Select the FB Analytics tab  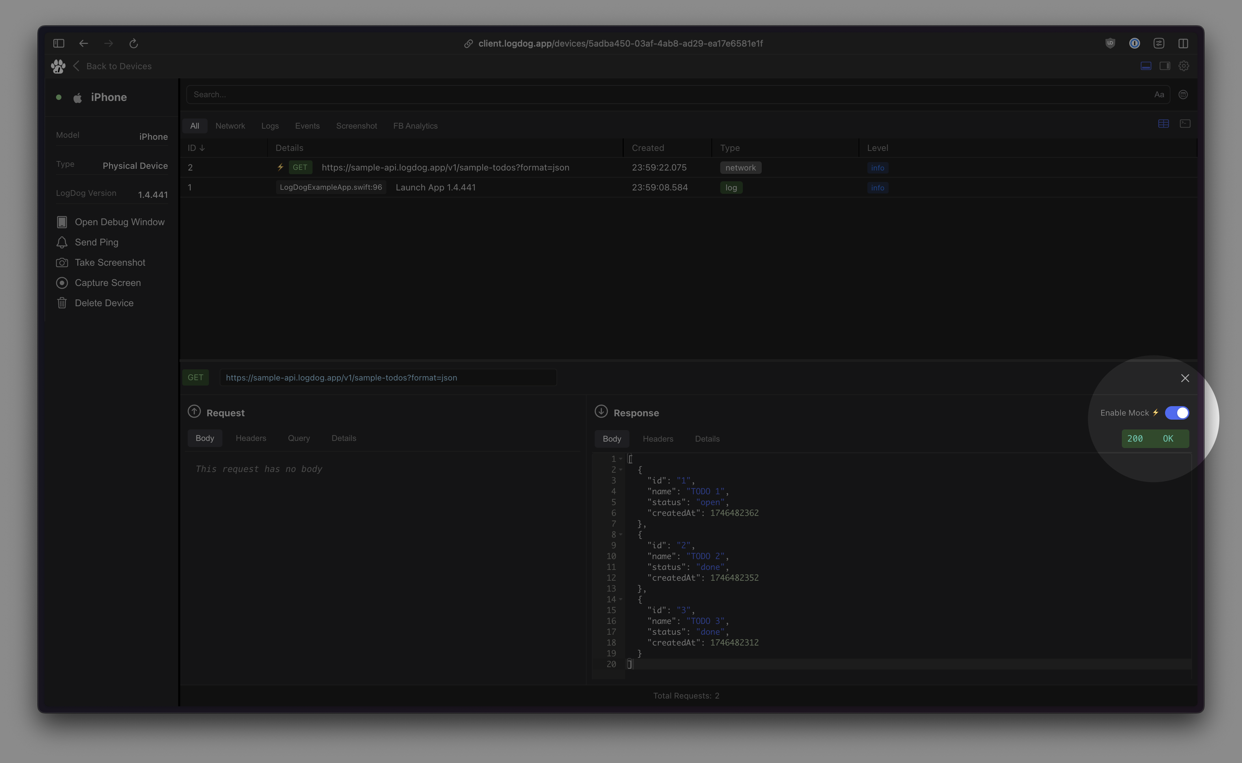point(416,126)
